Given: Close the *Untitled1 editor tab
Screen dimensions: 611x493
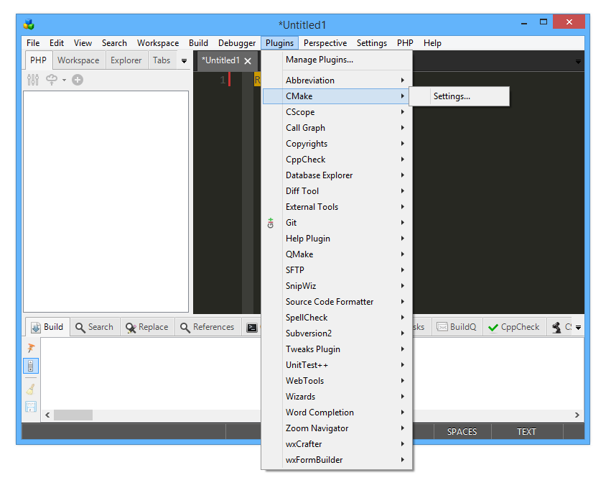Looking at the screenshot, I should coord(248,61).
